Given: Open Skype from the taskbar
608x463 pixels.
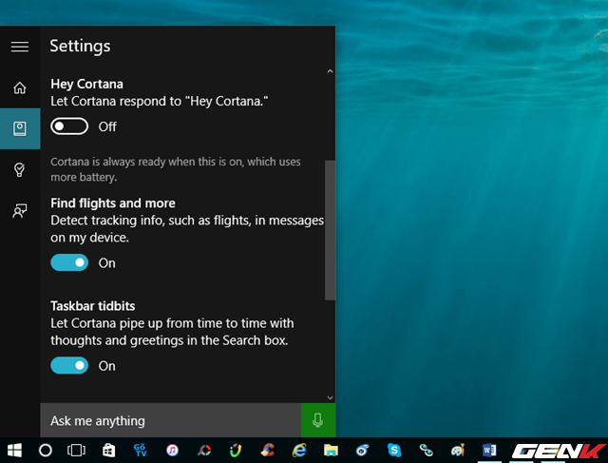Looking at the screenshot, I should point(394,451).
